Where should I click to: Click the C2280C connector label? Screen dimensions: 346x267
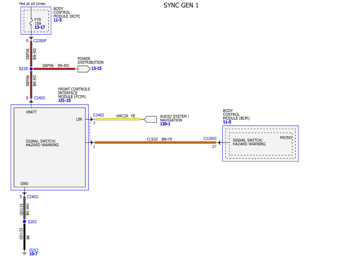point(210,139)
